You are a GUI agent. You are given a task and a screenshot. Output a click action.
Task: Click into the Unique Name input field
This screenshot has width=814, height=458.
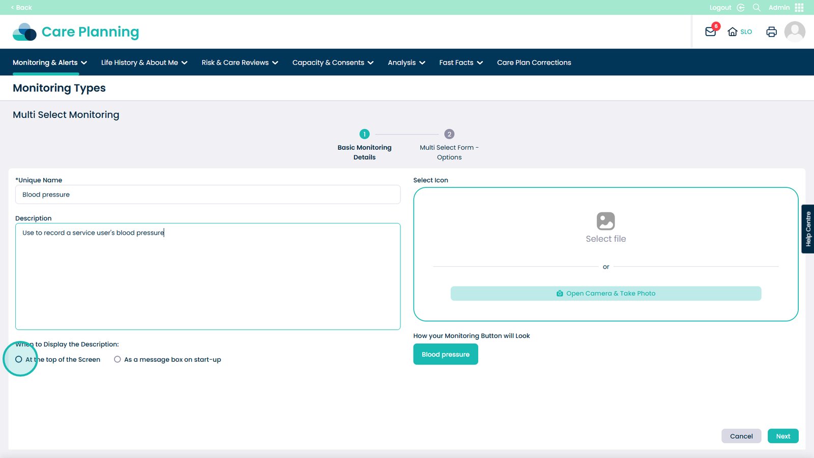coord(208,194)
